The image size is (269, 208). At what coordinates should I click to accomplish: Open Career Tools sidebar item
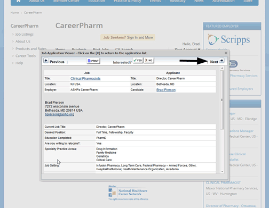26,56
